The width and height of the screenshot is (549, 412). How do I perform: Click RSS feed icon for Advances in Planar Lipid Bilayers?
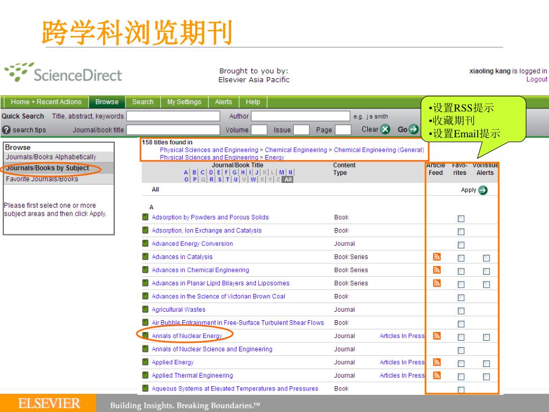click(436, 283)
